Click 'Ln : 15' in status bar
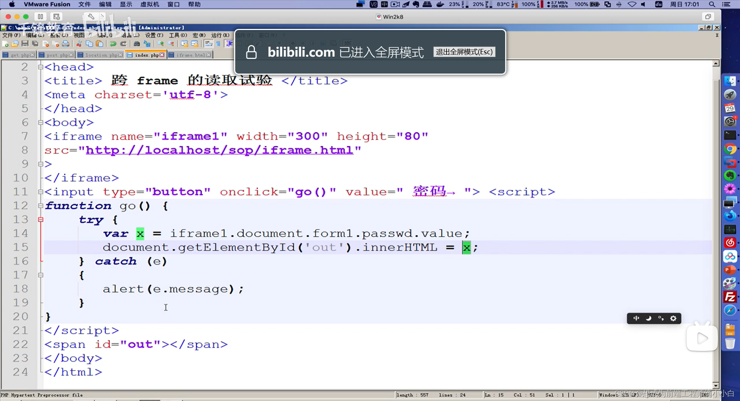This screenshot has height=401, width=740. tap(494, 395)
